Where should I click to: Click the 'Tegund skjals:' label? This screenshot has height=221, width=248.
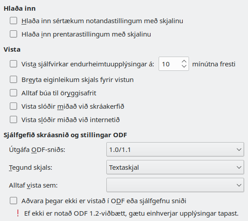30,168
